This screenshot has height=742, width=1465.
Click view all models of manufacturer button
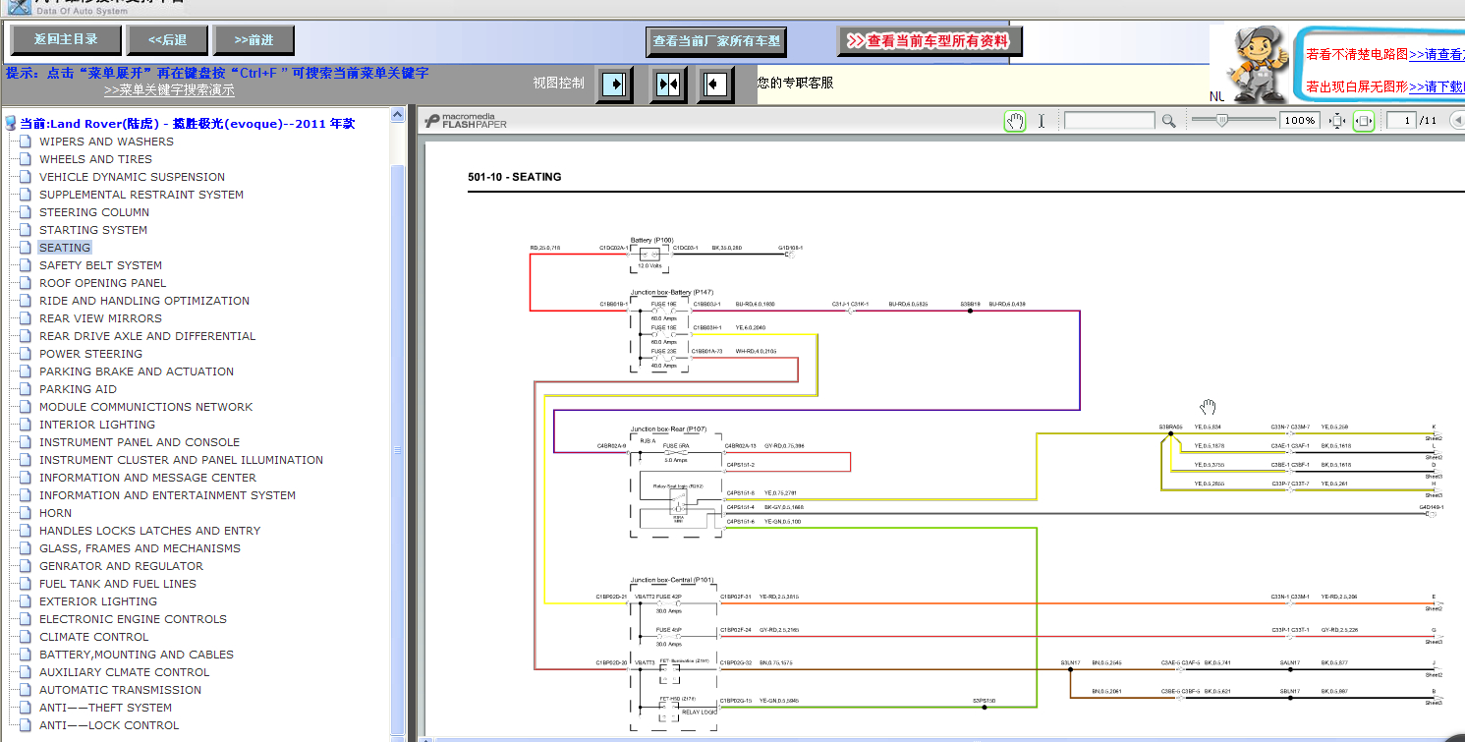(716, 41)
